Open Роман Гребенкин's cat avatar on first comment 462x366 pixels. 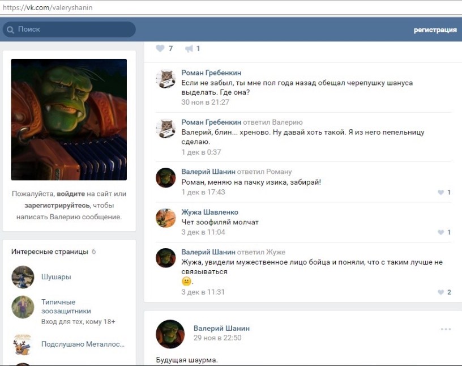(x=165, y=79)
